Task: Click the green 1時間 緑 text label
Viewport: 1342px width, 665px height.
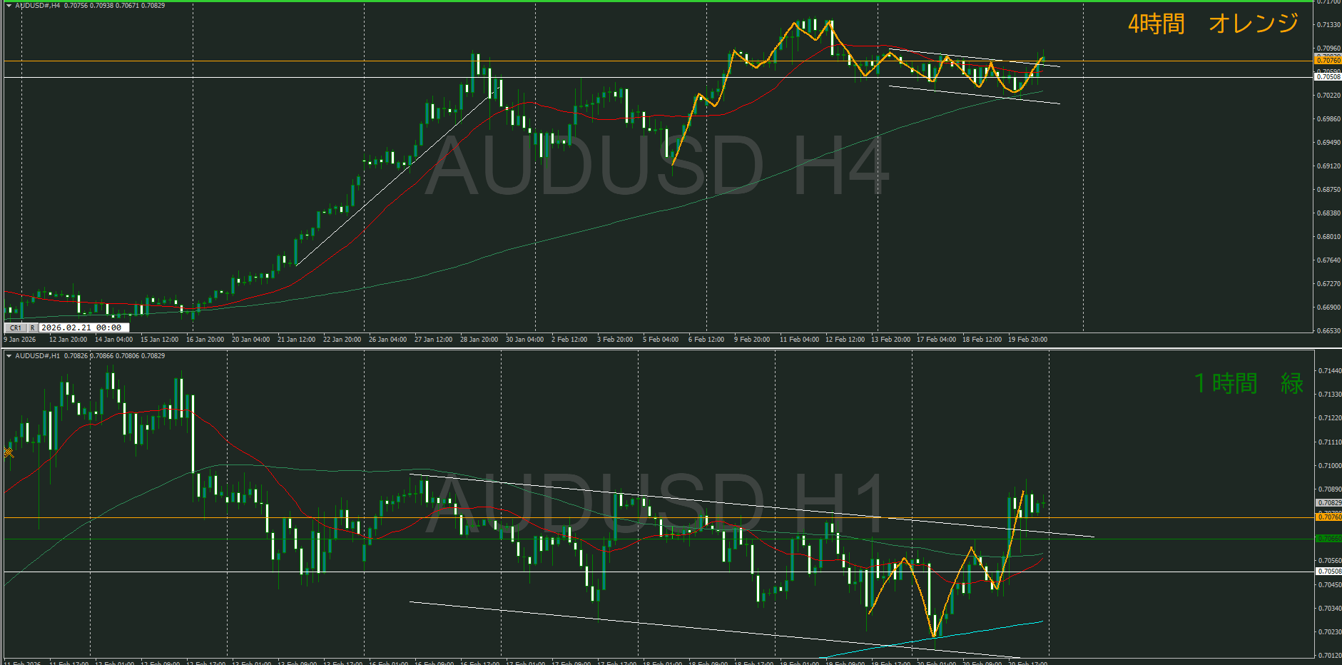Action: click(1248, 384)
